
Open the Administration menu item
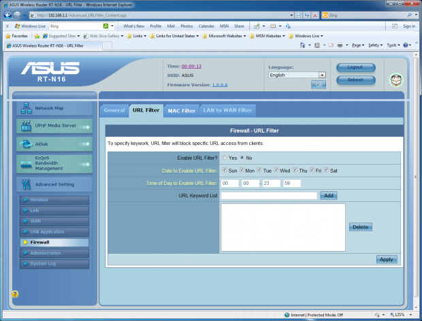click(x=54, y=253)
